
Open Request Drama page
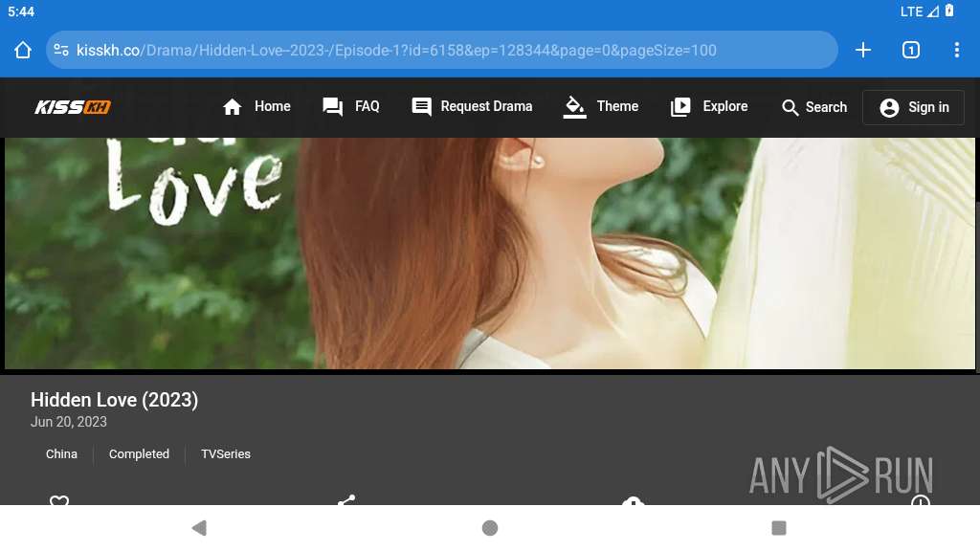coord(472,107)
